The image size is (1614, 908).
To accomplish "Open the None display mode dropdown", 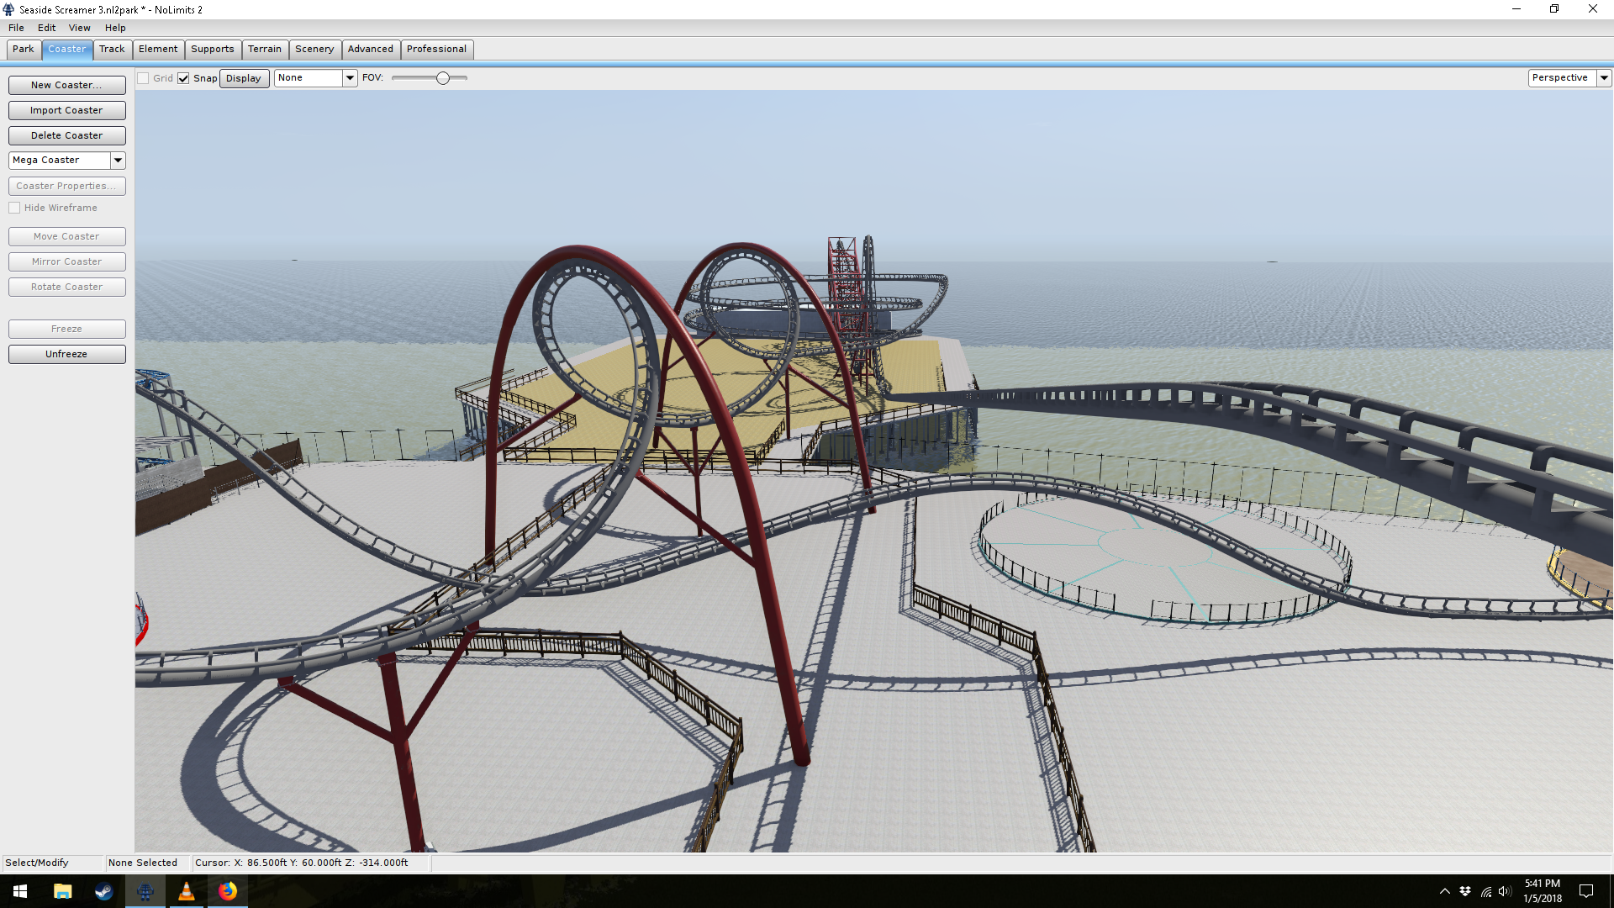I will tap(350, 78).
